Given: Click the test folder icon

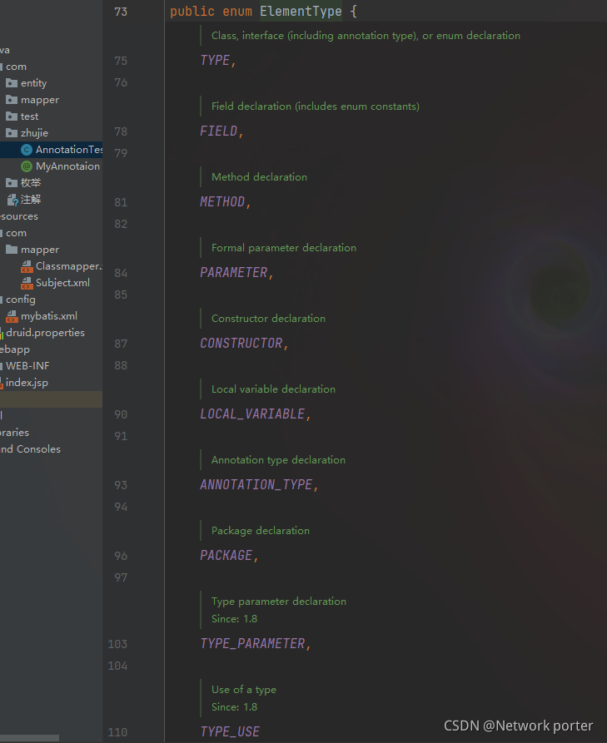Looking at the screenshot, I should (12, 116).
